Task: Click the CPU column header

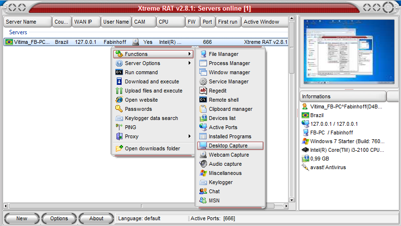Action: click(x=170, y=22)
